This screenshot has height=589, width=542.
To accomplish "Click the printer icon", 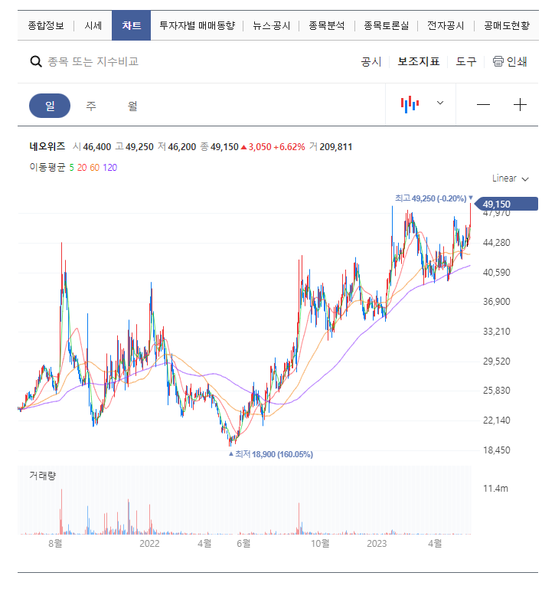I will (x=498, y=61).
